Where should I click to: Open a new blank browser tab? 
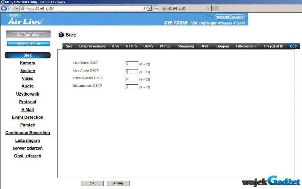tap(215, 8)
